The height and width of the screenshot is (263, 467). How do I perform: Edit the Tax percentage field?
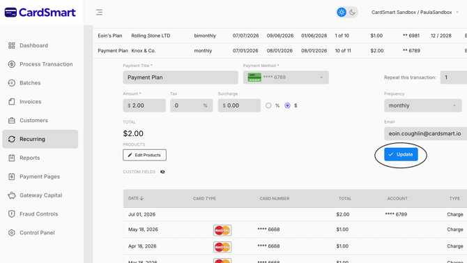pyautogui.click(x=192, y=105)
